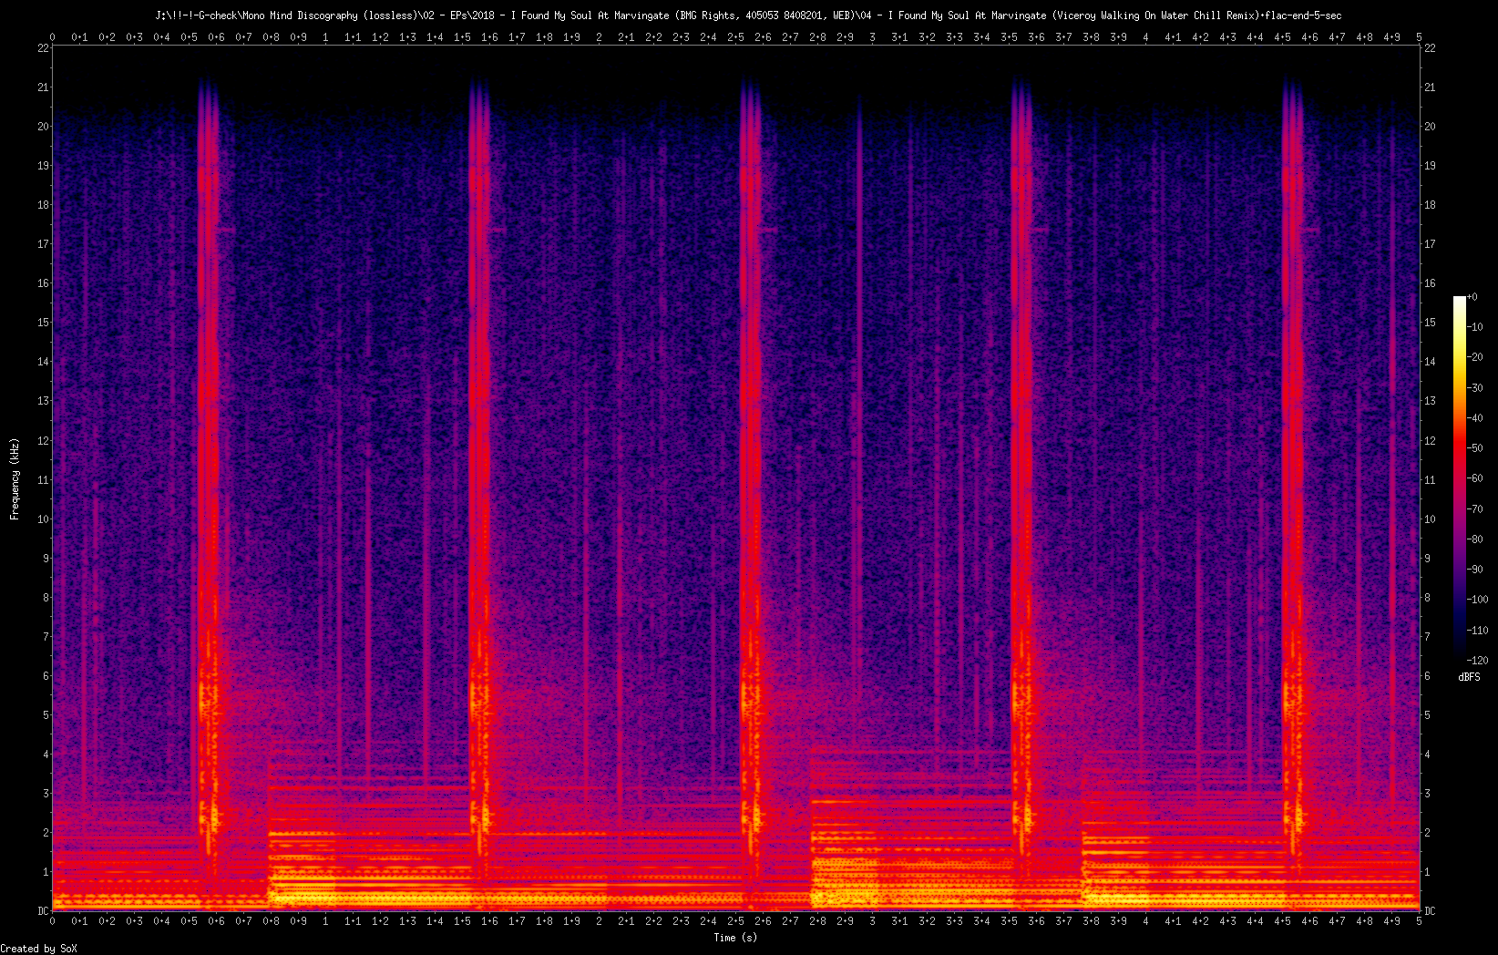Click the bright transient burst just past 2.5 seconds
Image resolution: width=1498 pixels, height=955 pixels.
[751, 474]
